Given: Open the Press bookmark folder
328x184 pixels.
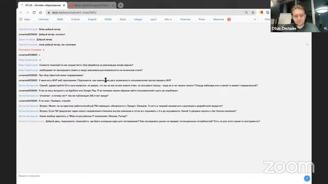Looking at the screenshot, I should pyautogui.click(x=201, y=19).
